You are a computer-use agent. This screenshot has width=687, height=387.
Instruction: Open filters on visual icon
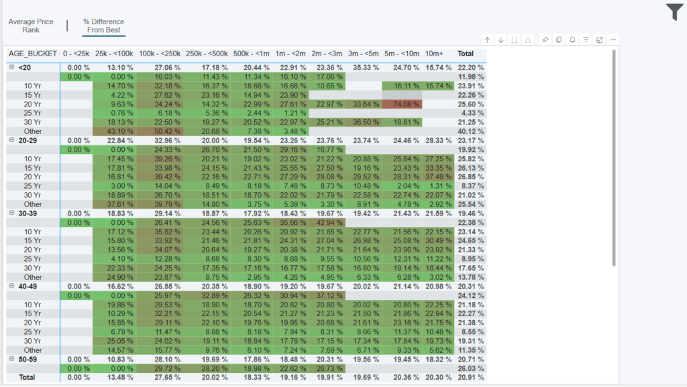586,40
